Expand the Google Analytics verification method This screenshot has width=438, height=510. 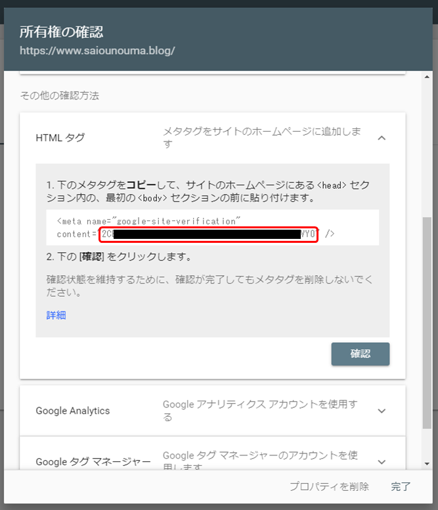pyautogui.click(x=382, y=411)
